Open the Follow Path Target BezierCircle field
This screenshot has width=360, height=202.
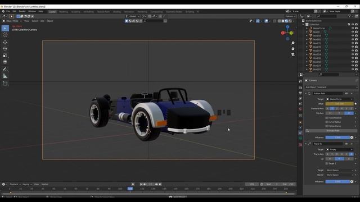pyautogui.click(x=339, y=99)
